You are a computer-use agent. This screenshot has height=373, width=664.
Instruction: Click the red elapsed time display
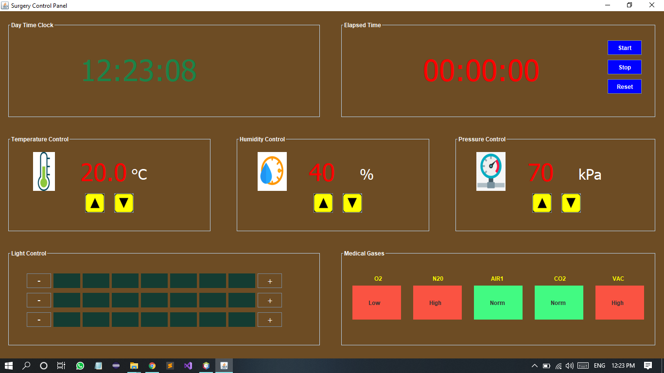(x=481, y=70)
